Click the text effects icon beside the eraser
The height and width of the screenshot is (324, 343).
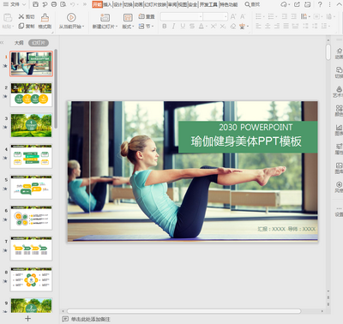(242, 27)
